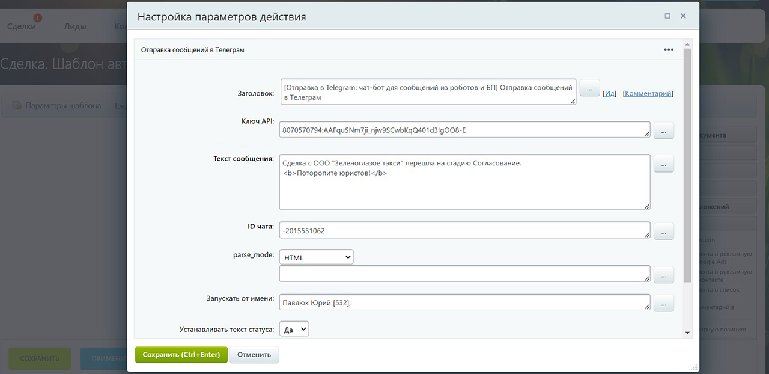769x374 pixels.
Task: Open value picker next to Ключ API field
Action: pos(663,130)
